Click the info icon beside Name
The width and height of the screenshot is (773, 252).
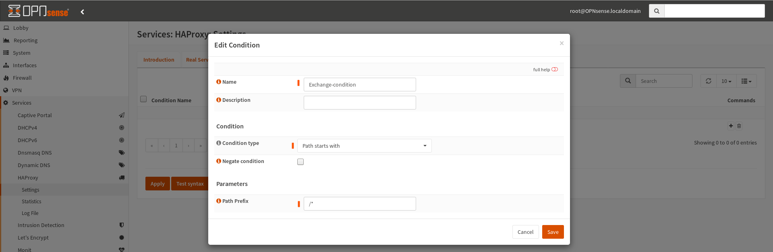click(219, 82)
